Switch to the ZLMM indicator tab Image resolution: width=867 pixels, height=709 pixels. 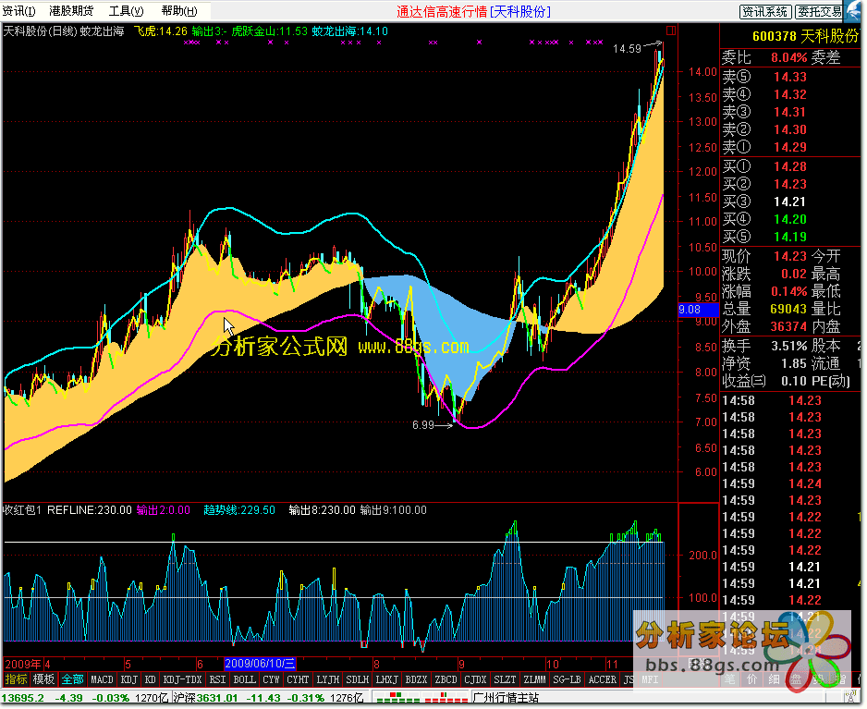click(534, 679)
